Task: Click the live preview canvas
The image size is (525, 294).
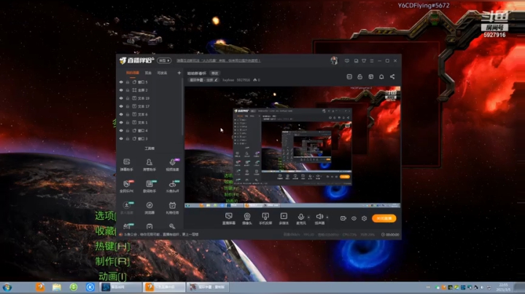Action: [292, 147]
